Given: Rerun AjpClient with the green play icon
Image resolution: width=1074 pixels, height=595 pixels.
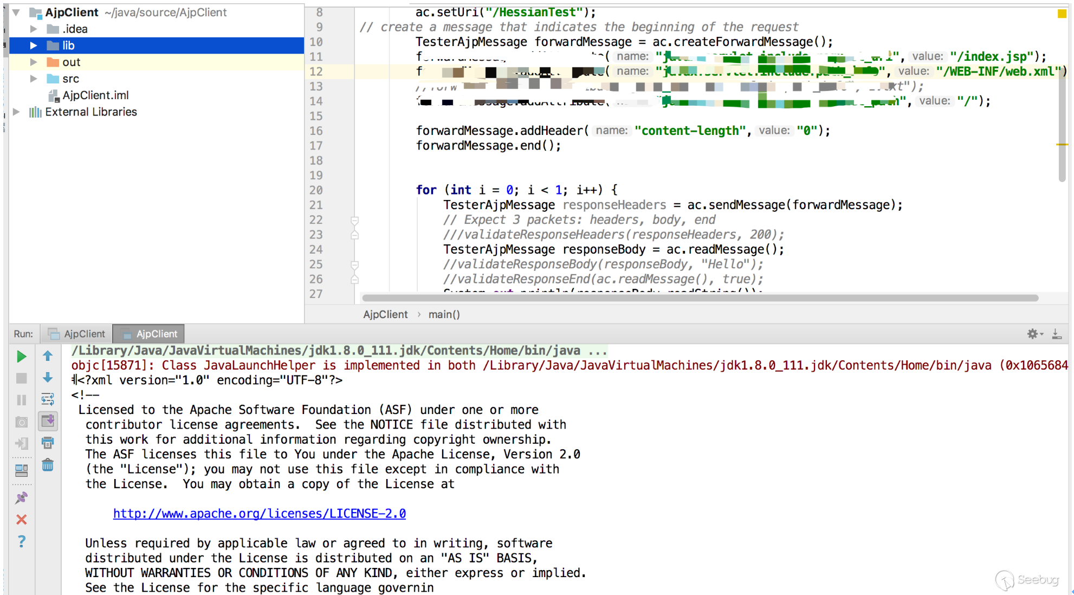Looking at the screenshot, I should [21, 357].
